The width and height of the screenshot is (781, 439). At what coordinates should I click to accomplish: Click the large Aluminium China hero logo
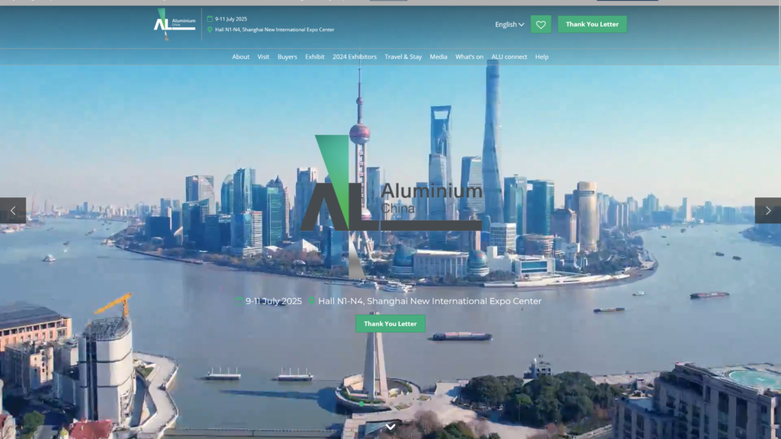(391, 207)
